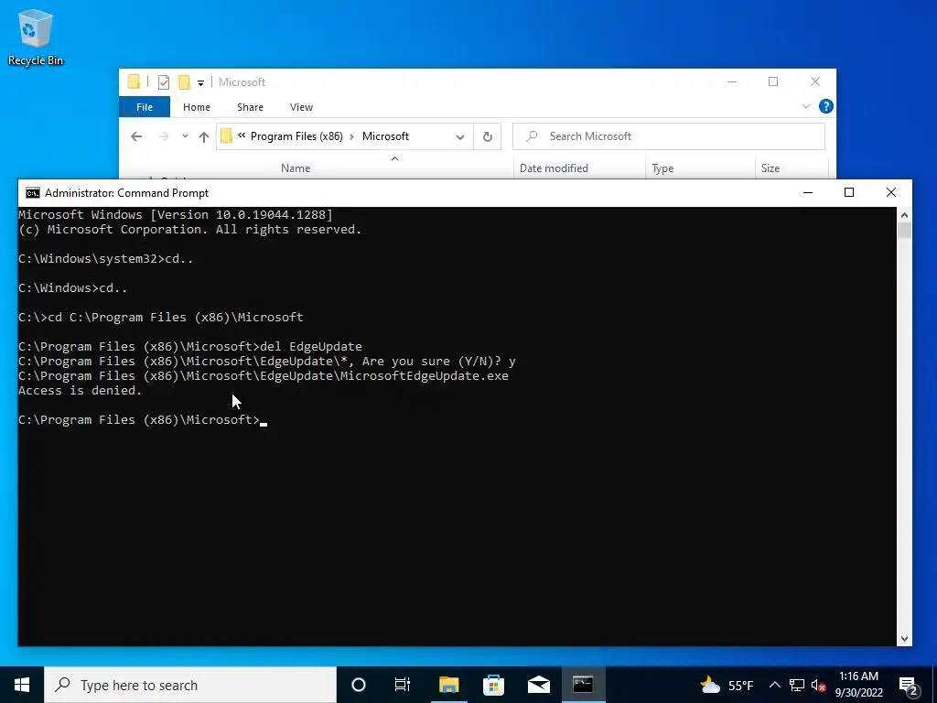
Task: Open Explorer Help via question mark icon
Action: coord(826,106)
